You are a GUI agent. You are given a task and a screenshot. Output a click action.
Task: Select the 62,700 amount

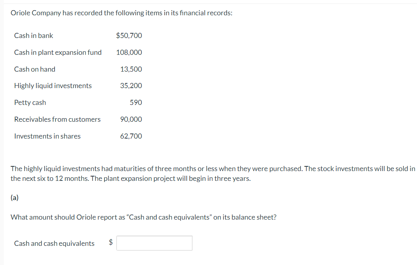coord(131,136)
